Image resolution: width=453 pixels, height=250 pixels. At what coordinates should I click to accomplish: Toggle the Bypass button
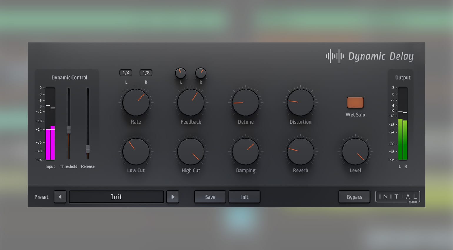pos(354,197)
